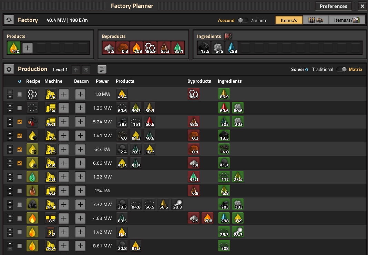This screenshot has width=368, height=255.
Task: Move the 4.63 MW row down
Action: [x=10, y=221]
